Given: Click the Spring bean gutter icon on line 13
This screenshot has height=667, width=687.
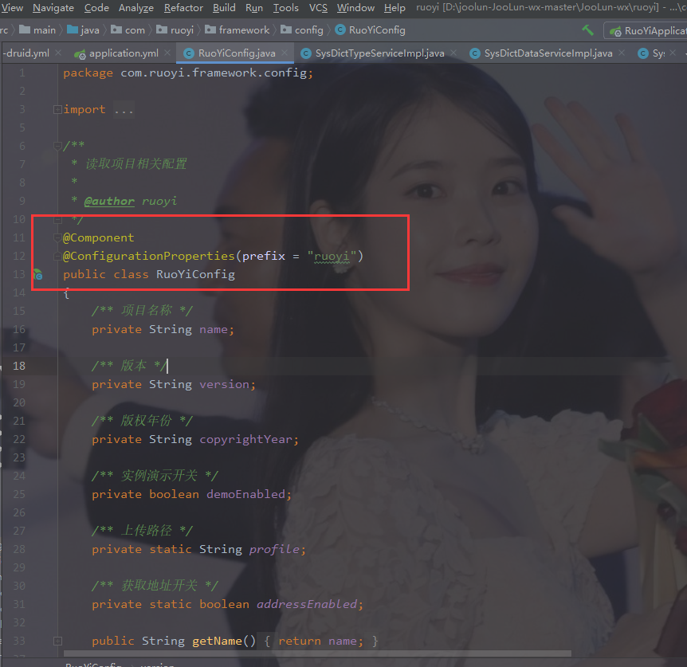Looking at the screenshot, I should [x=38, y=275].
